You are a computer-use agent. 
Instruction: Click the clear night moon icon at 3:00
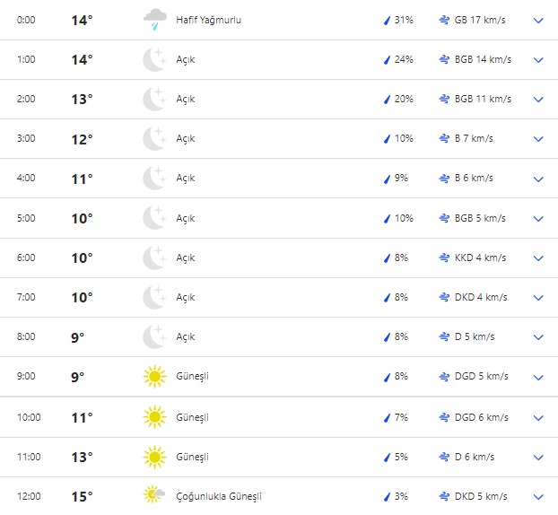point(154,139)
